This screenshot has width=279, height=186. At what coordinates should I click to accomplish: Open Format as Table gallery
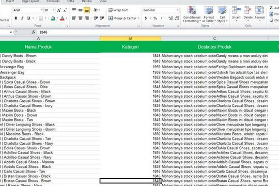coord(209,14)
